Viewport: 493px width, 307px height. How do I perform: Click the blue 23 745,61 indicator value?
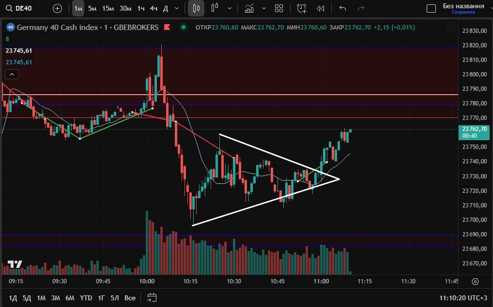19,62
